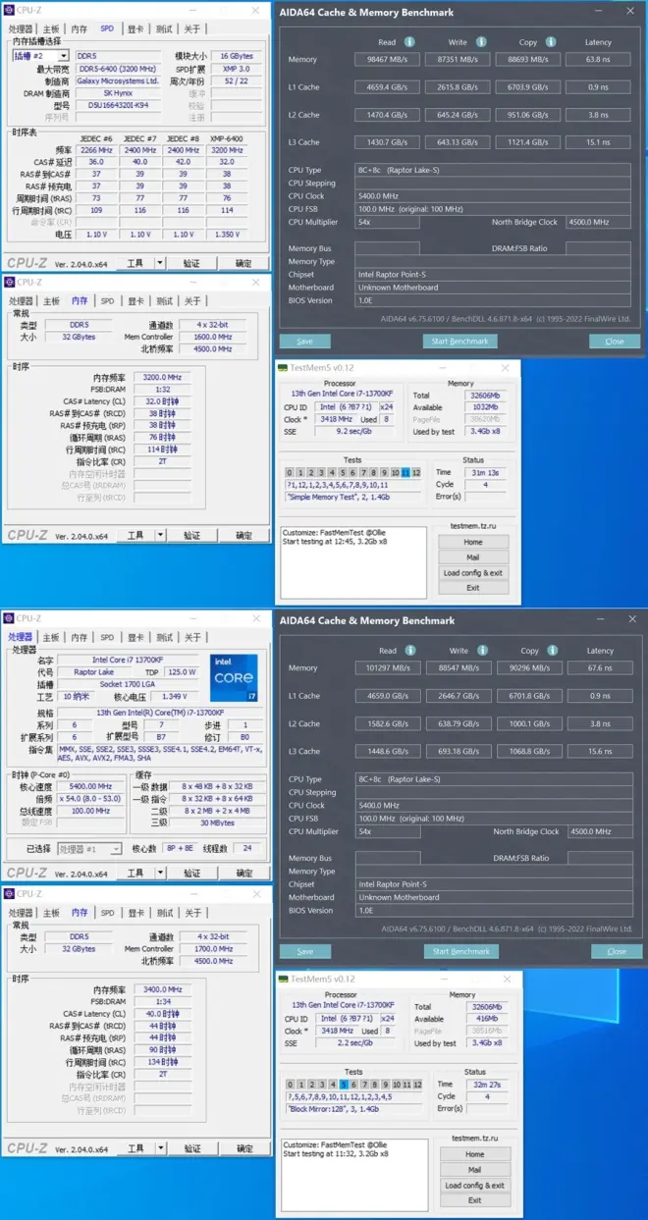This screenshot has width=648, height=1220.
Task: Click the Read info icon in bottom AIDA64
Action: [410, 650]
